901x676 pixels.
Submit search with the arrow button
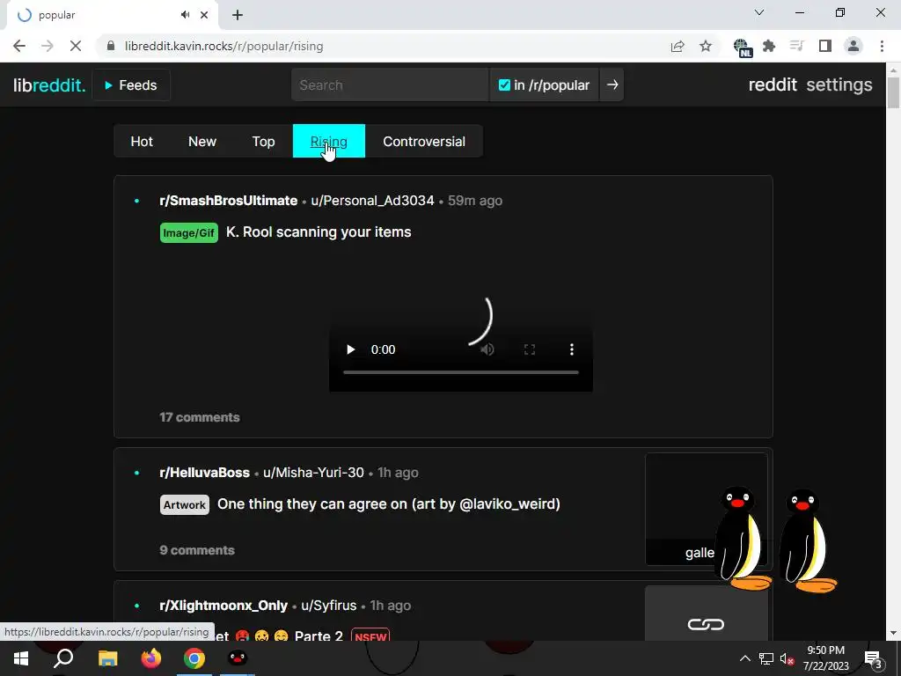(612, 85)
